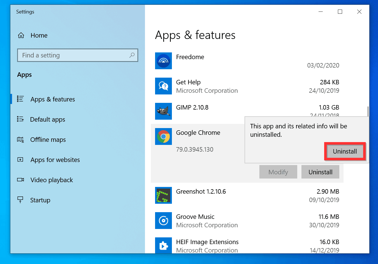Click the scrollbar on the right edge
The image size is (378, 264).
[x=368, y=111]
